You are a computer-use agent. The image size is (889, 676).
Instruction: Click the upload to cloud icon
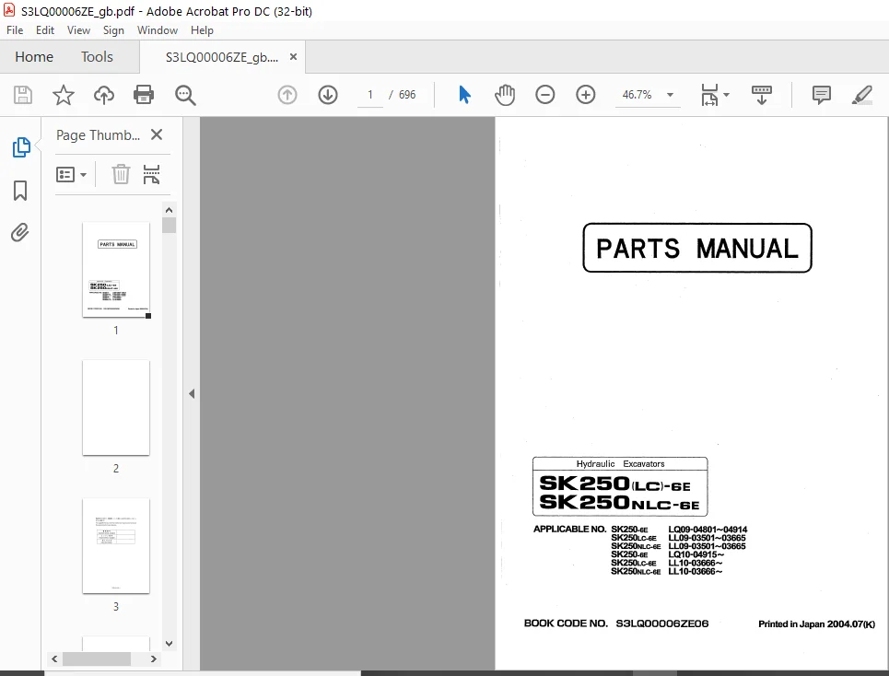104,95
